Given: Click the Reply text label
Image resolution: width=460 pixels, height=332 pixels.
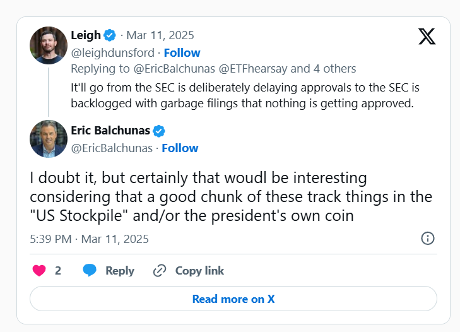Looking at the screenshot, I should coord(120,271).
